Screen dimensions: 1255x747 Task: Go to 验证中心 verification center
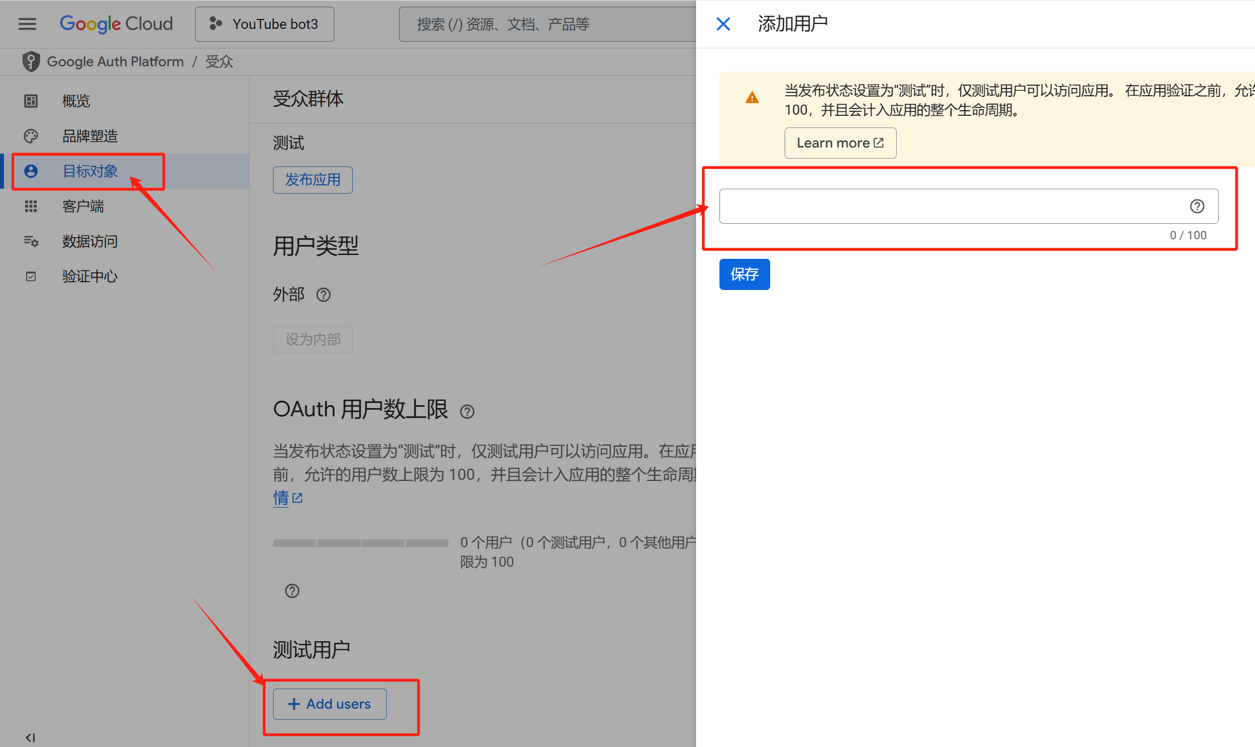[90, 276]
